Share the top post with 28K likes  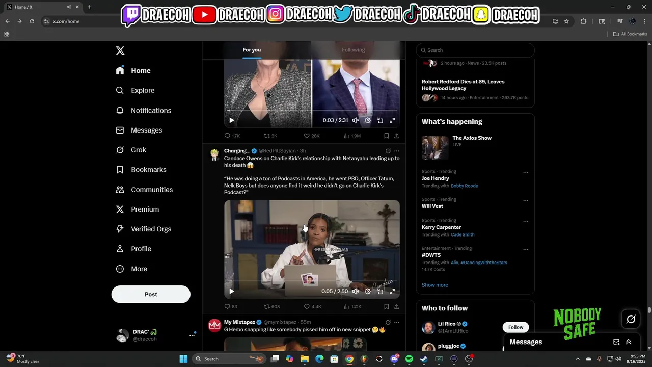point(397,136)
